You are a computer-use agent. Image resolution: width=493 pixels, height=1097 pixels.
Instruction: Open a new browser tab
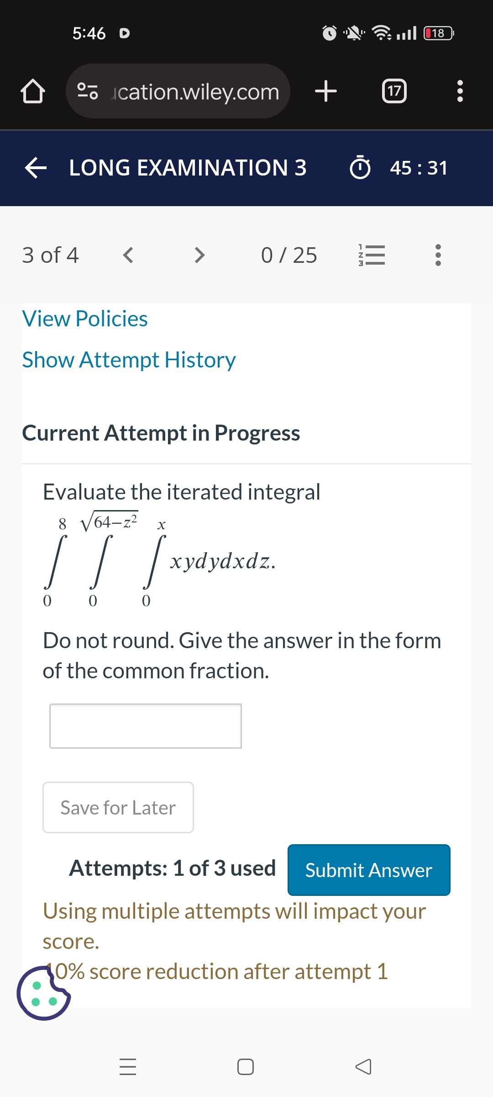326,91
